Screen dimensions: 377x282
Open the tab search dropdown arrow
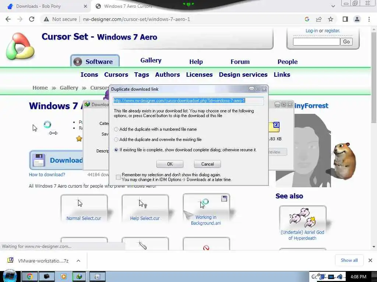pyautogui.click(x=333, y=6)
